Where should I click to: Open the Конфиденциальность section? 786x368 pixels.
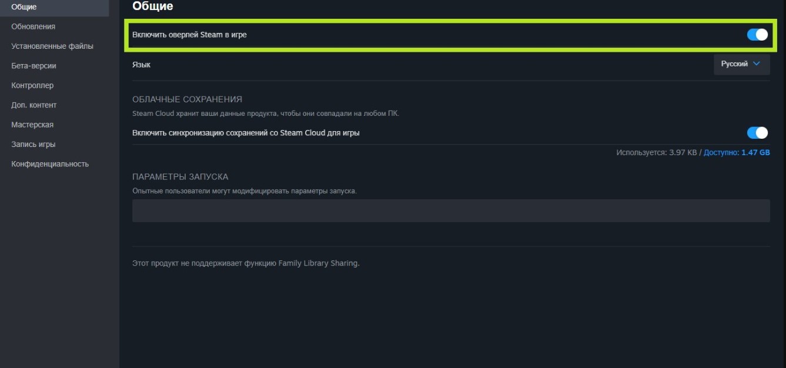pos(50,164)
